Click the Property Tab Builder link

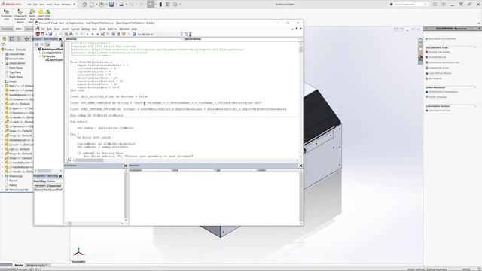(x=439, y=52)
